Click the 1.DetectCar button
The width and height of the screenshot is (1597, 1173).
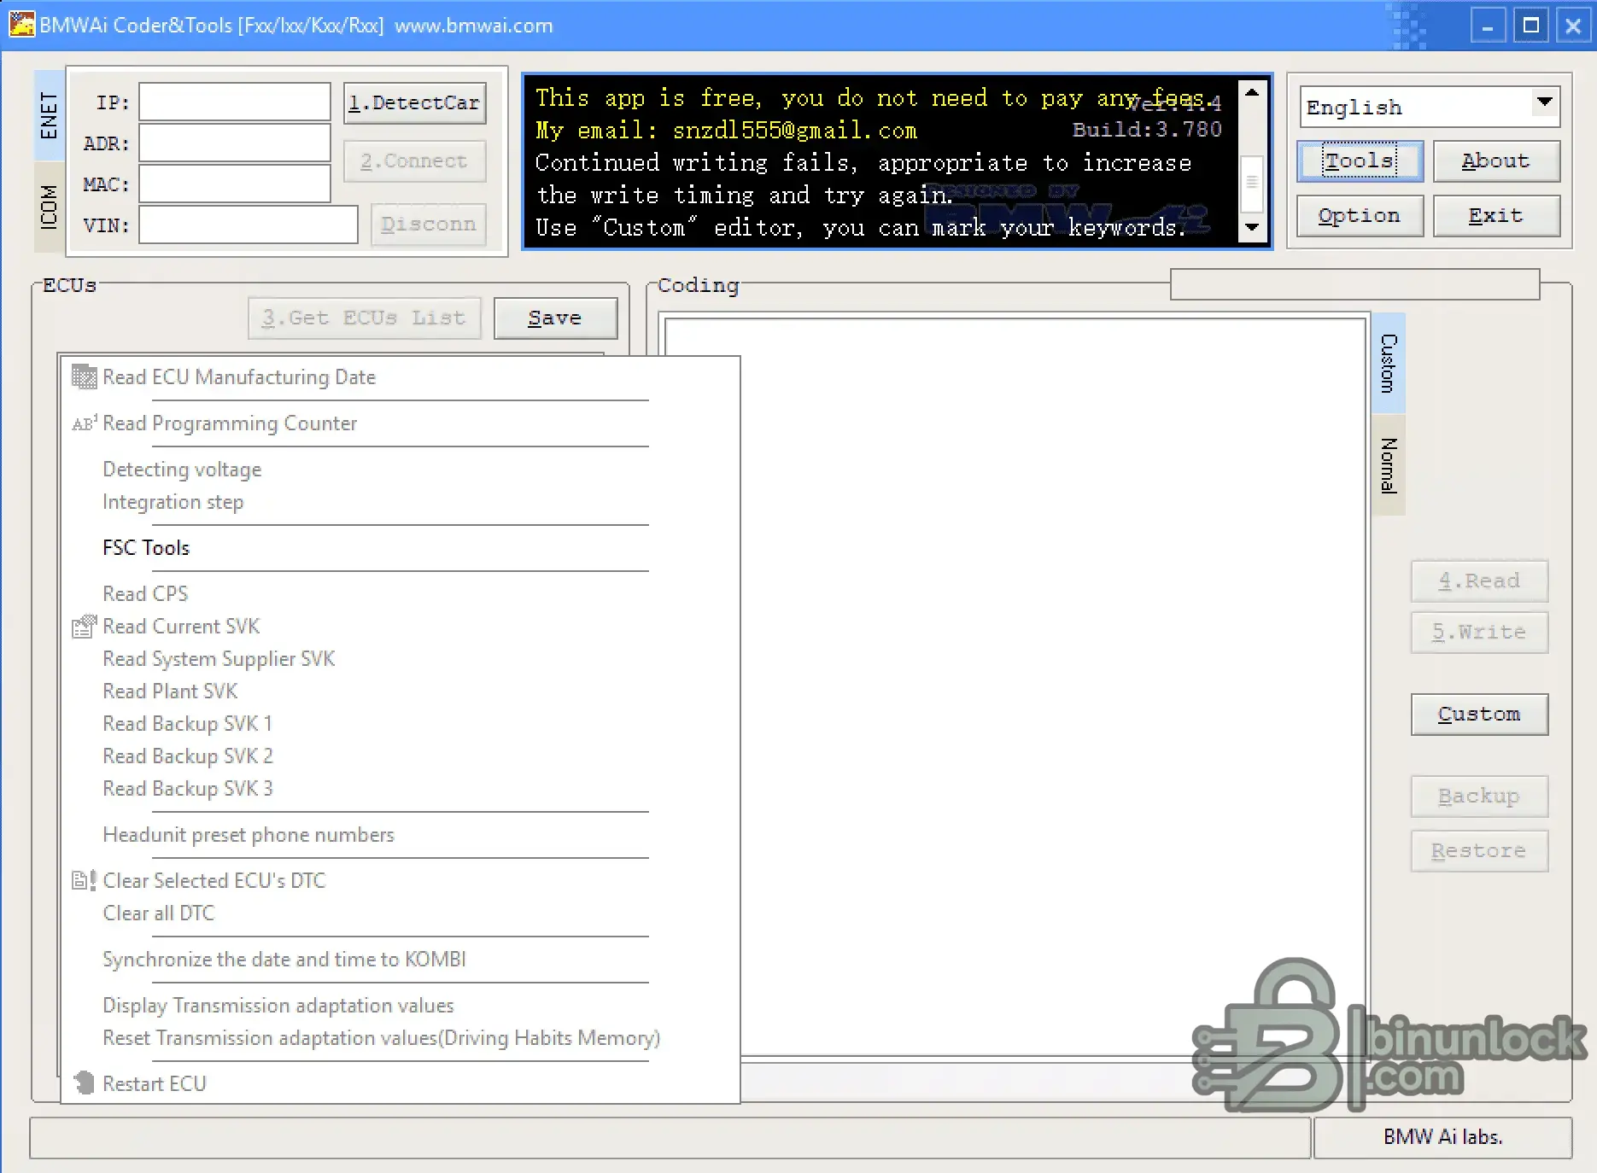415,103
